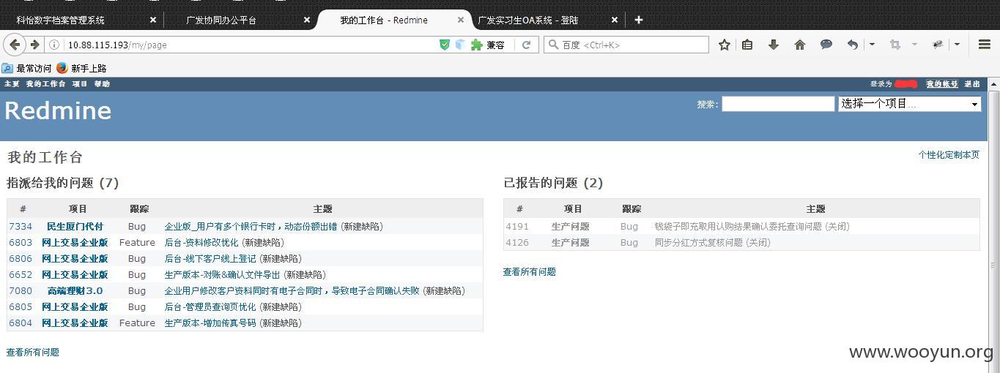The height and width of the screenshot is (373, 1000).
Task: Open the 最常访问 bookmarks folder
Action: tap(27, 68)
